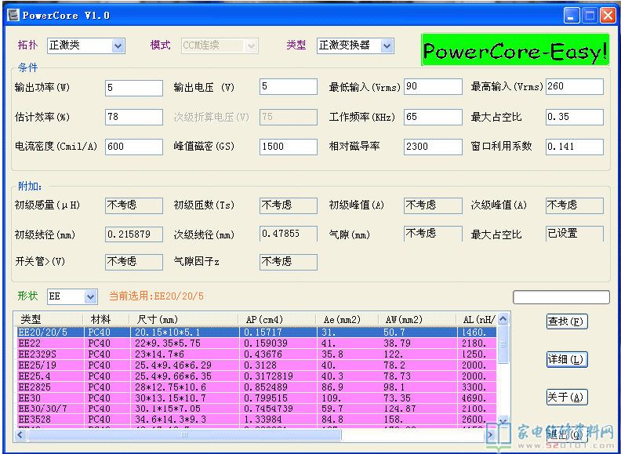Click the 最高输入(Vrms) field with 260
This screenshot has width=621, height=454.
pyautogui.click(x=575, y=87)
